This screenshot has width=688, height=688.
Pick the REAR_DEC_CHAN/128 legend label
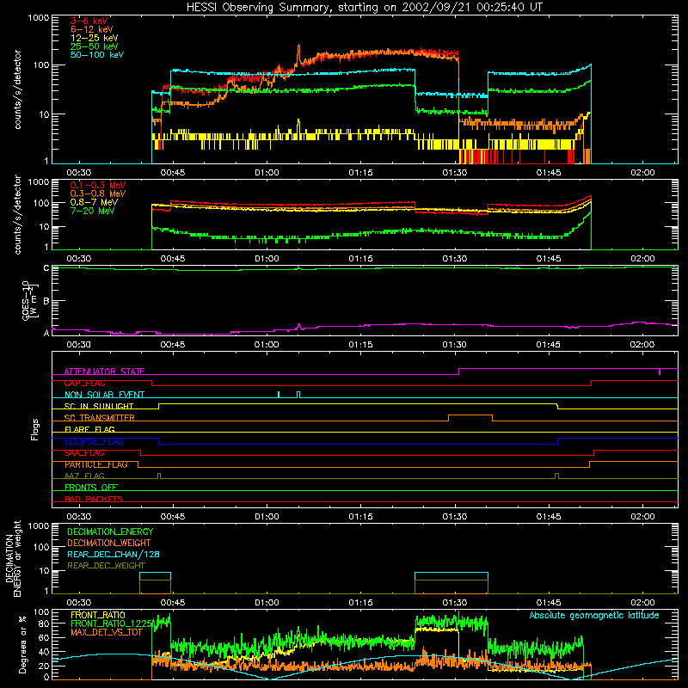tap(114, 555)
